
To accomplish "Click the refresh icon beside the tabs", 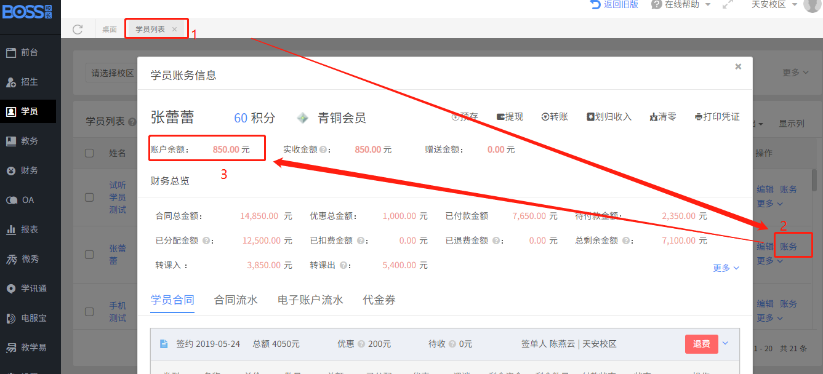I will tap(78, 30).
